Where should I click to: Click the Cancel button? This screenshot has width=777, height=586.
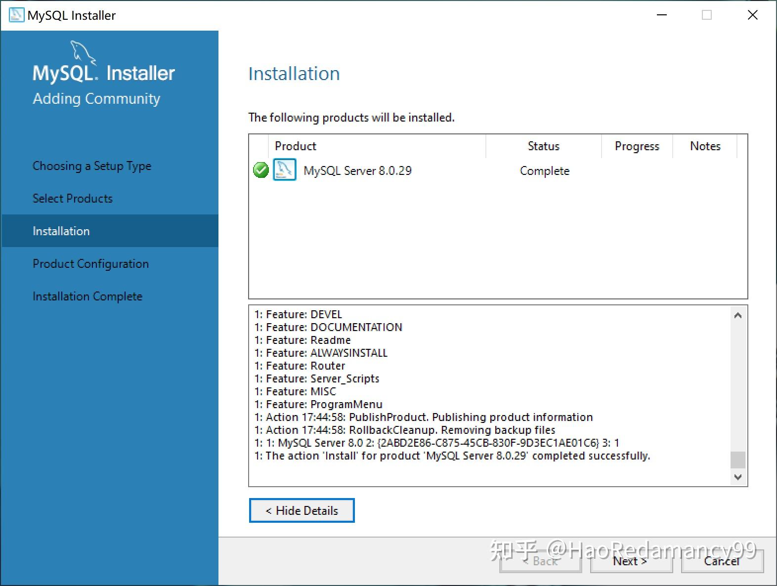(722, 561)
